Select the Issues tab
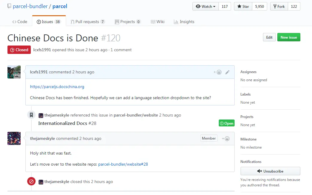 click(49, 22)
